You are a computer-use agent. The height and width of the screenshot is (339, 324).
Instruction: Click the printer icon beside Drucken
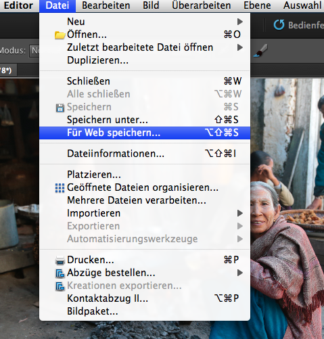[60, 261]
